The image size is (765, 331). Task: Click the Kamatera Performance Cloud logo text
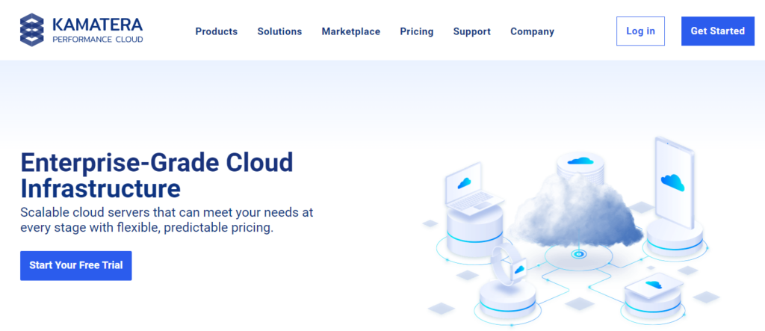pos(97,31)
